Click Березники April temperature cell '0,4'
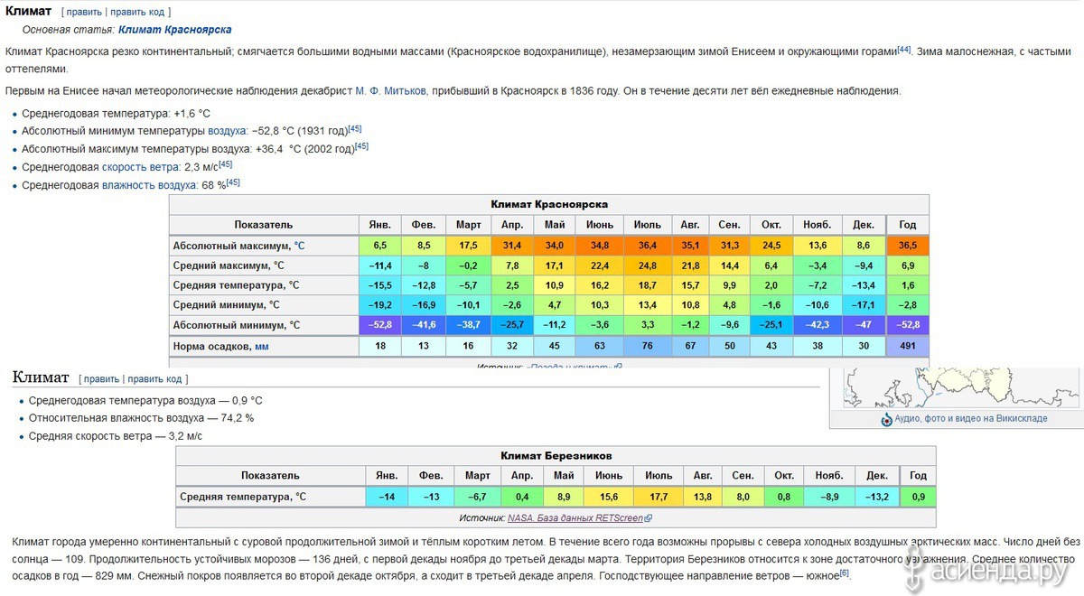1084x596 pixels. click(522, 497)
